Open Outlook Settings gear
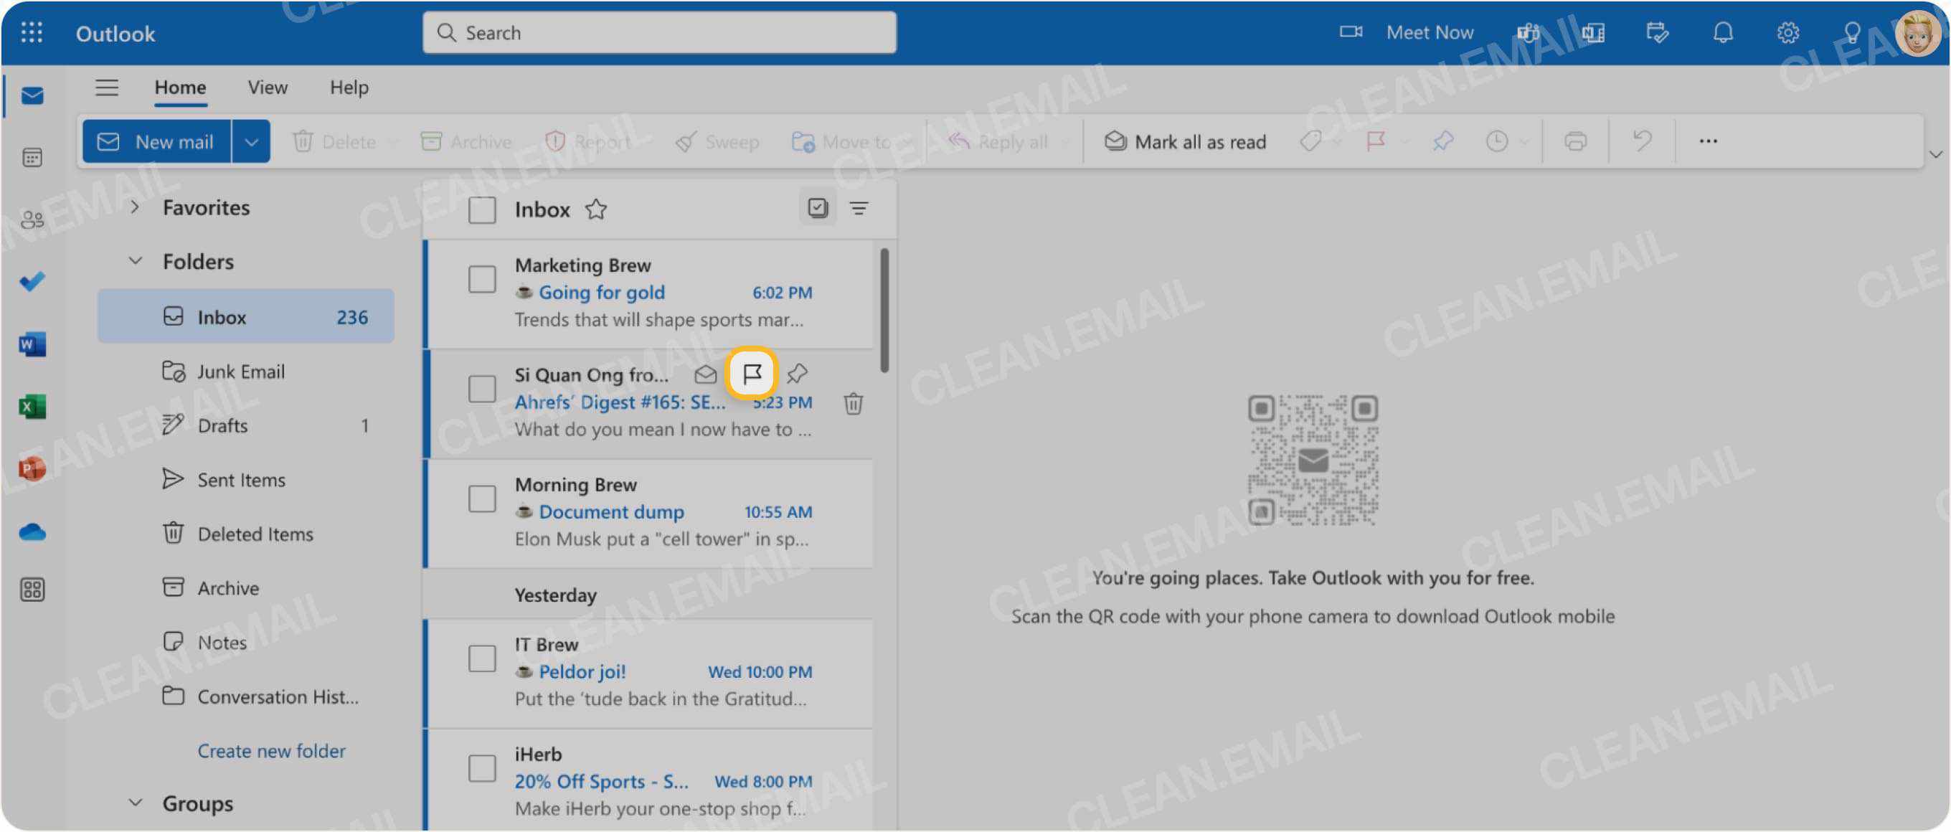Image resolution: width=1951 pixels, height=832 pixels. point(1788,32)
